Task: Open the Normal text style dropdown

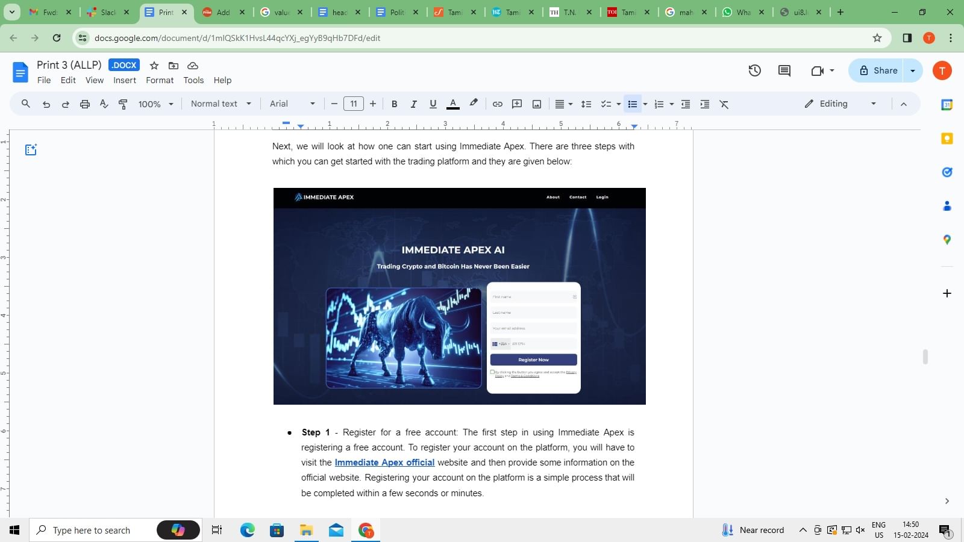Action: click(221, 104)
